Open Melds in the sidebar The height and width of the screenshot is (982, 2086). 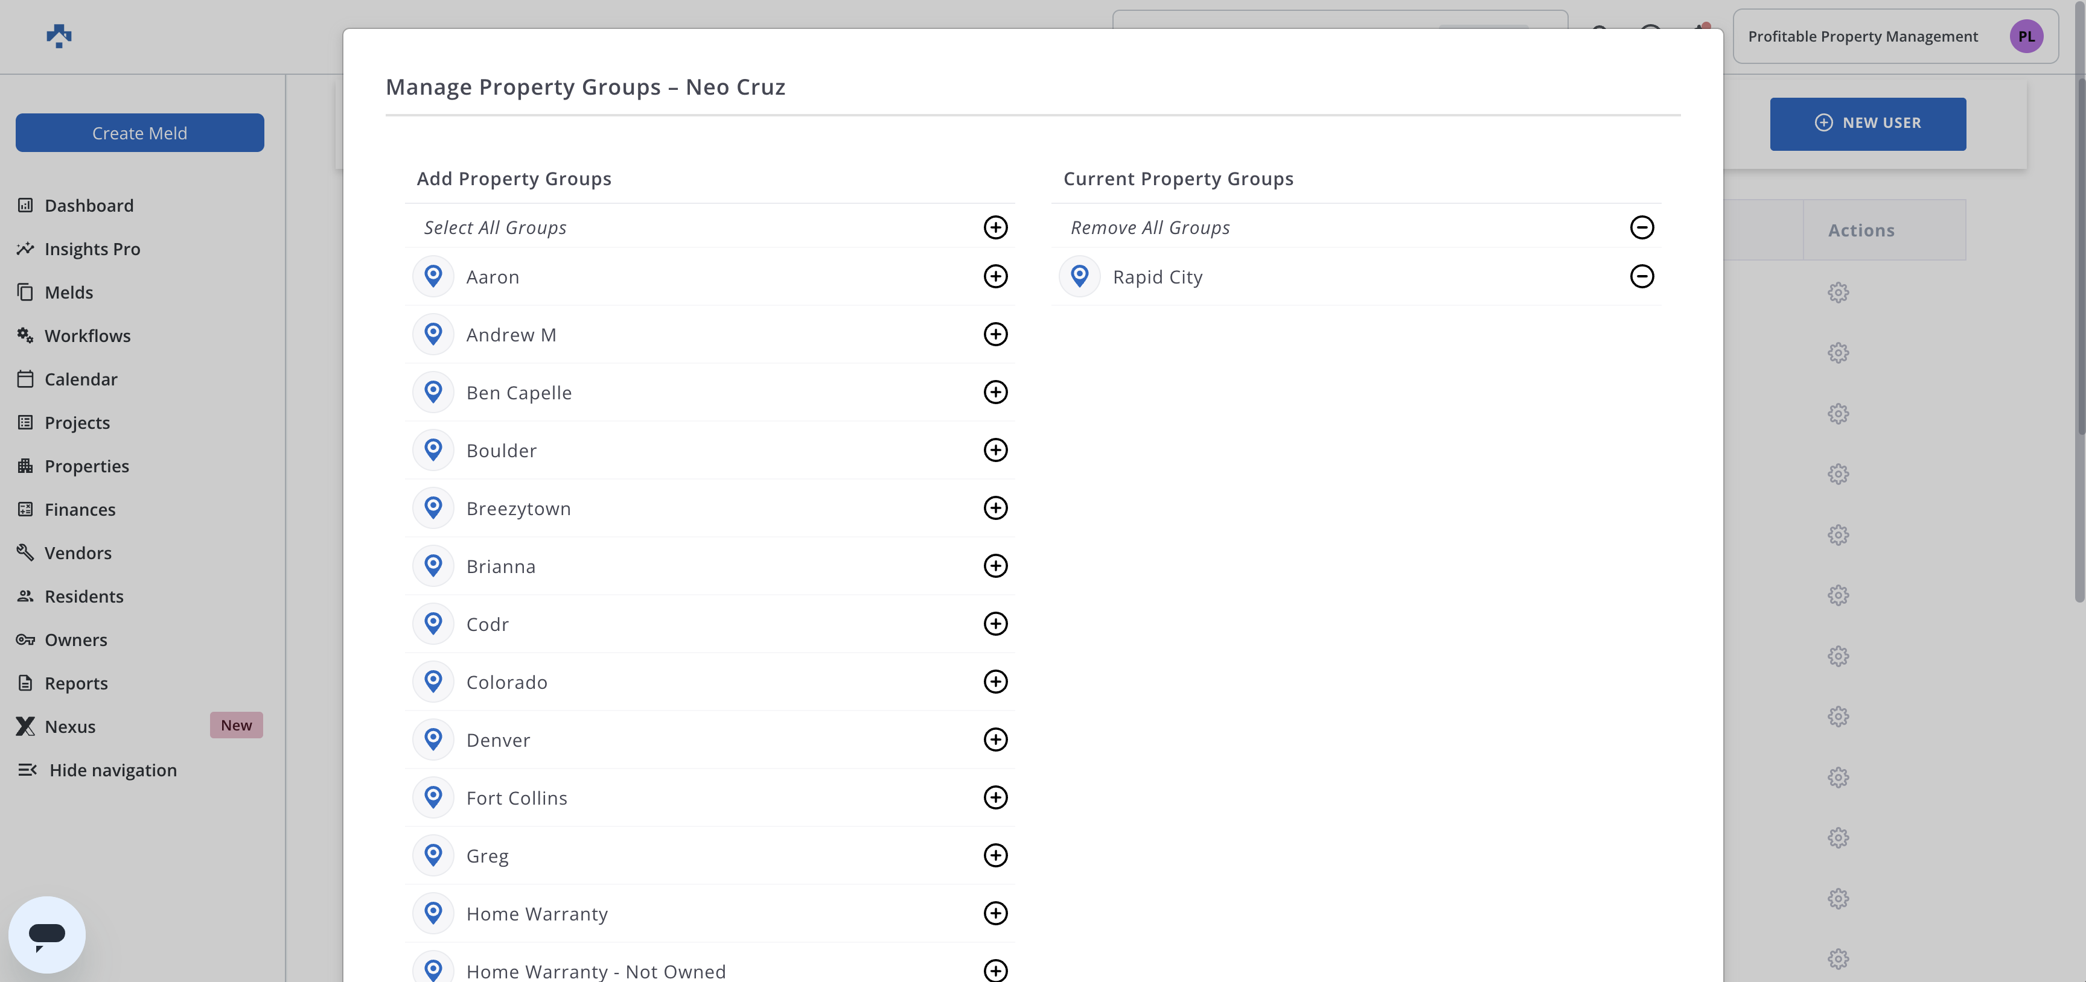click(x=68, y=293)
